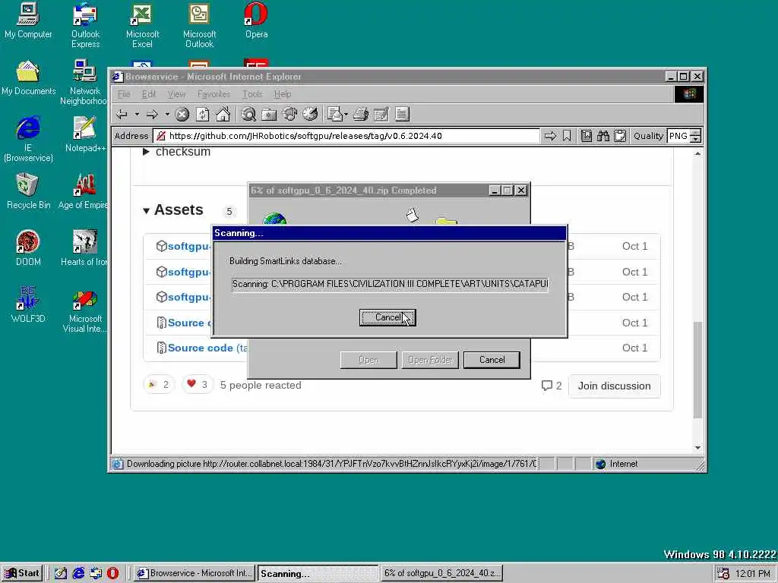This screenshot has width=778, height=583.
Task: Select the IE (Browservice) desktop icon
Action: tap(28, 140)
